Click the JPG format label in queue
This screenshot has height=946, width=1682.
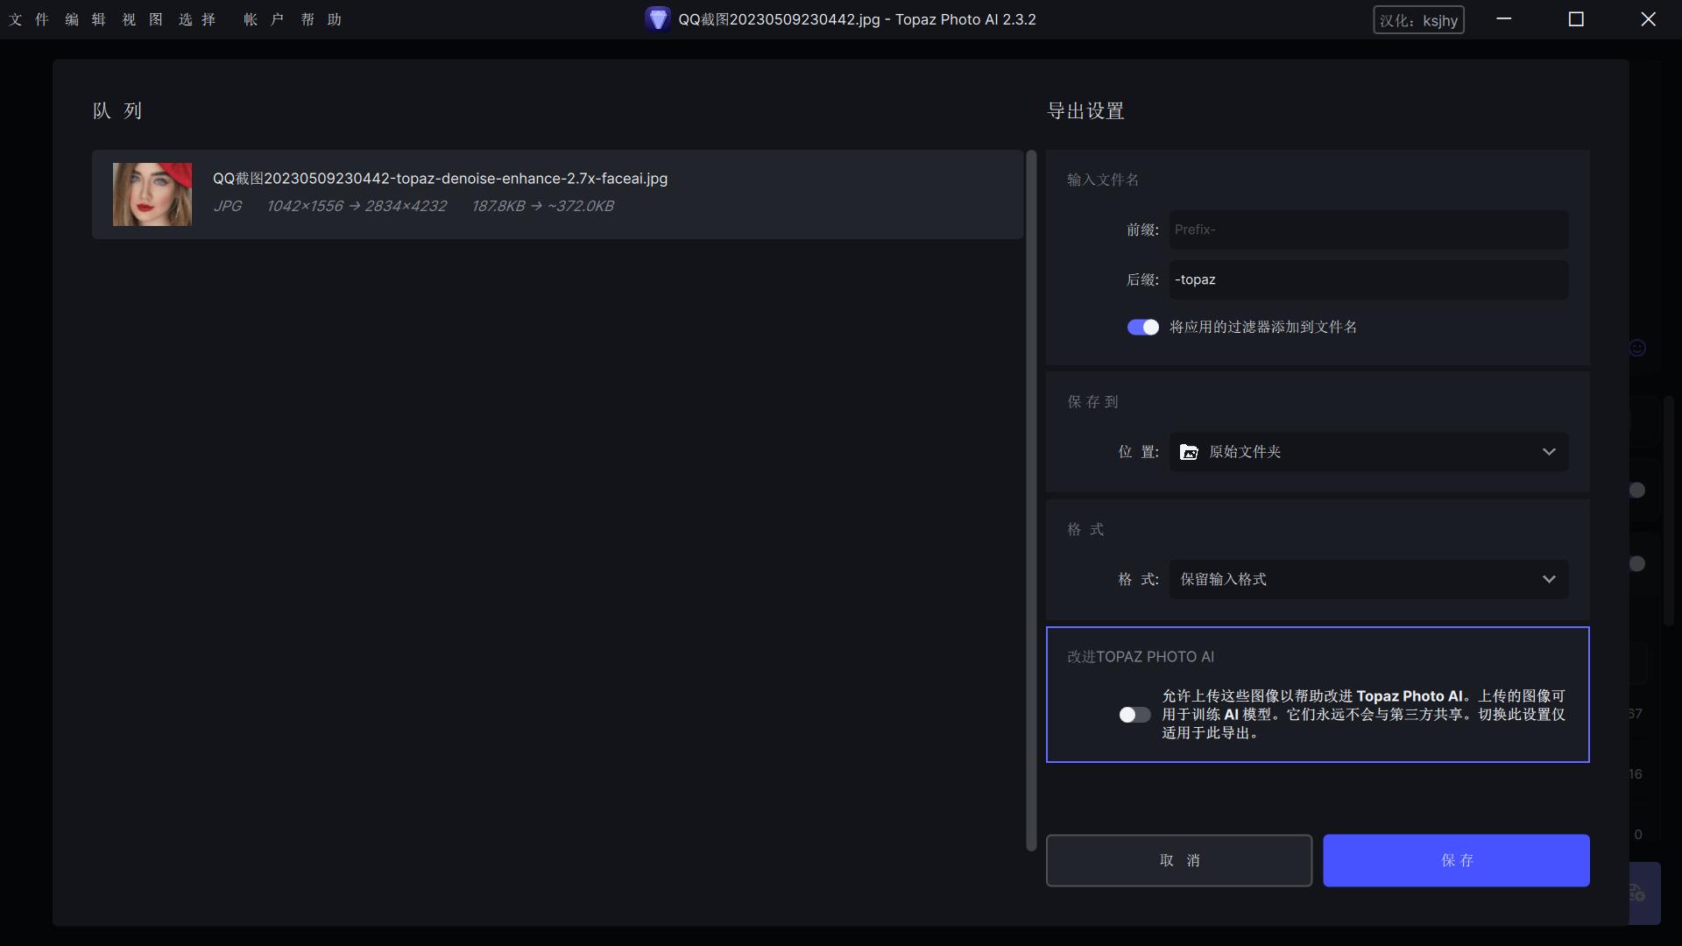pyautogui.click(x=228, y=206)
